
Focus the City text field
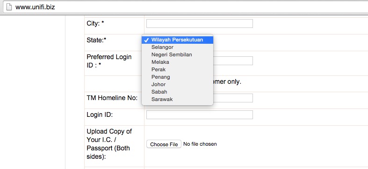coord(200,24)
